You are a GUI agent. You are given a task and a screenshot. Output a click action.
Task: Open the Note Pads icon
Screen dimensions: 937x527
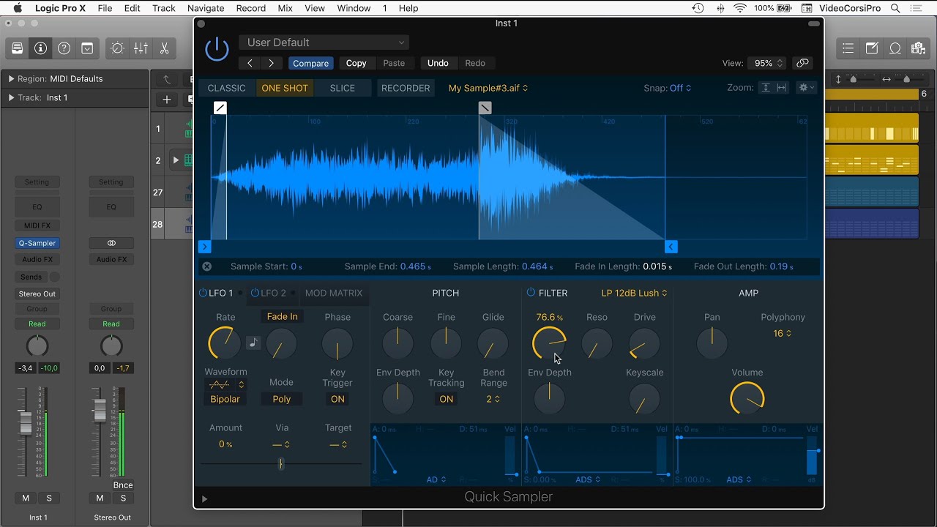872,48
